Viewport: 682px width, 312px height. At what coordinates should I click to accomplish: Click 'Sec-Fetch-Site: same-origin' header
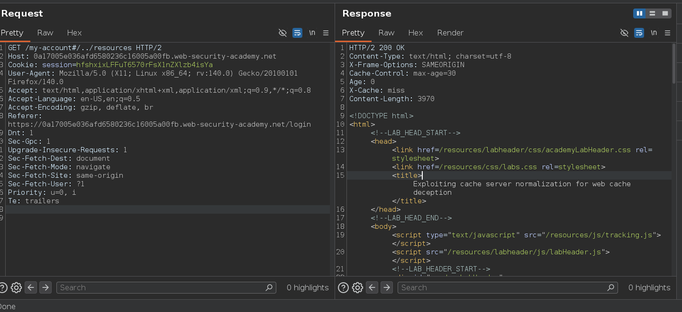(65, 175)
